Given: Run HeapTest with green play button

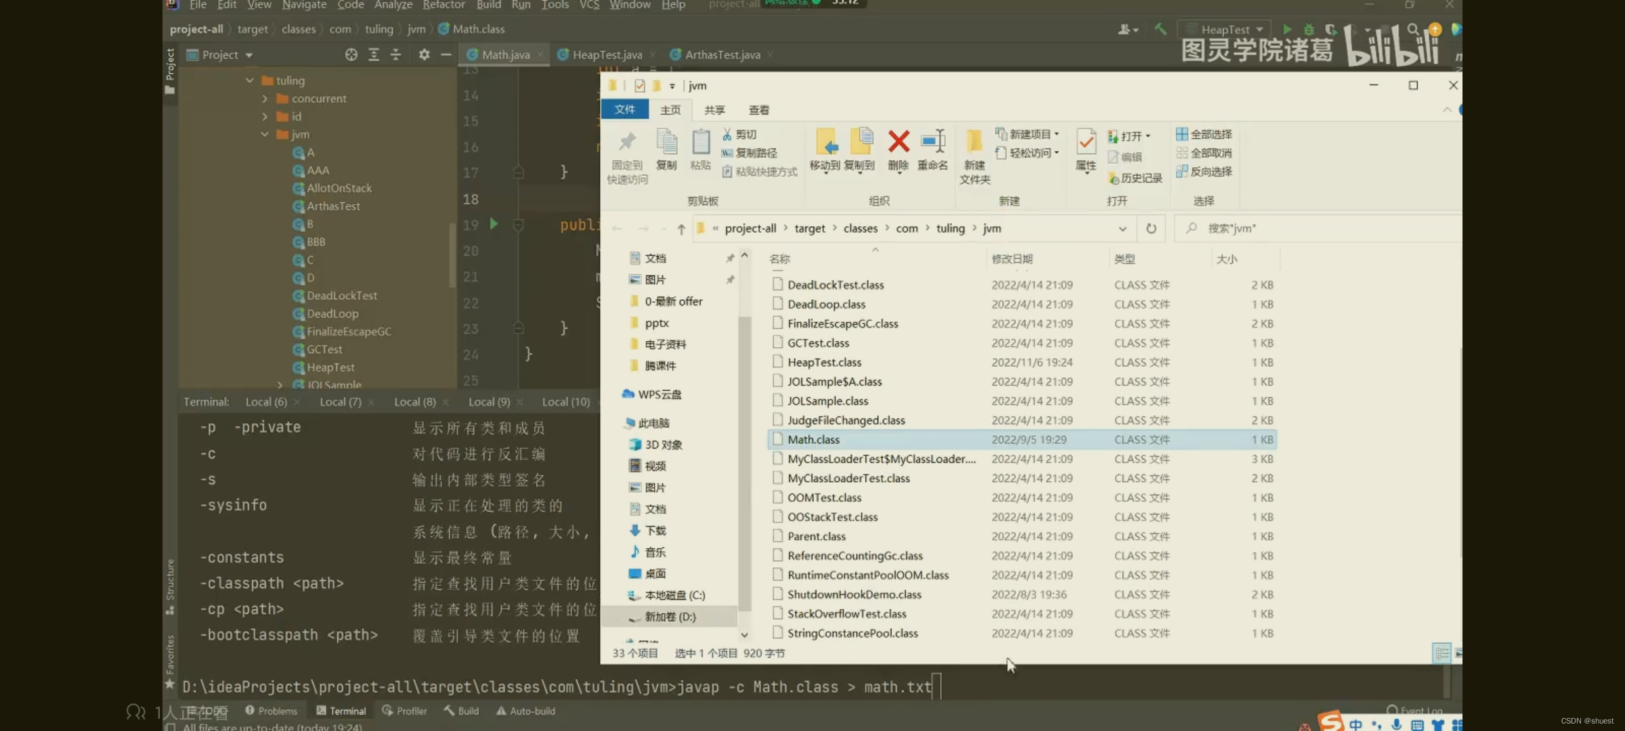Looking at the screenshot, I should click(1287, 29).
